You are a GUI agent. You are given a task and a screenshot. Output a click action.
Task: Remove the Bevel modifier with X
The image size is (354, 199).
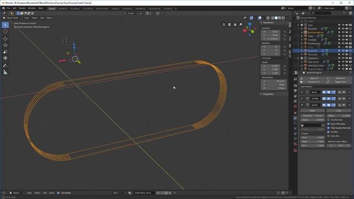point(350,92)
